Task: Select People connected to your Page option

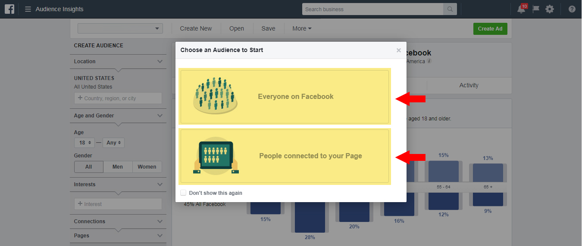Action: tap(285, 156)
